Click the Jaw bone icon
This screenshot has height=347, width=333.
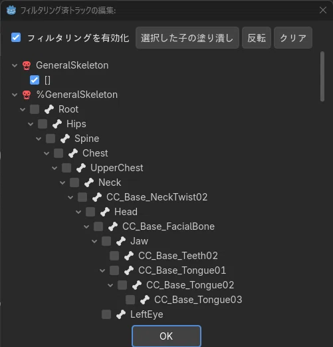point(121,241)
